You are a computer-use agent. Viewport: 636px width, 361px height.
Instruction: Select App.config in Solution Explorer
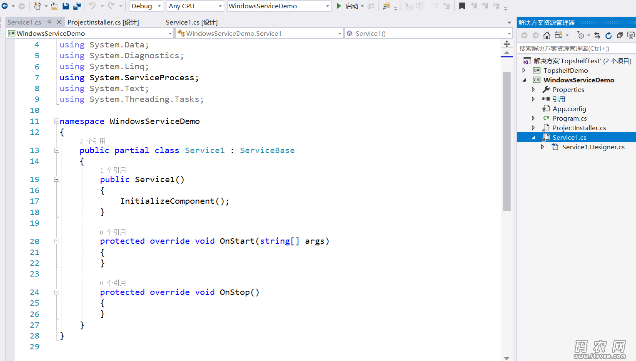point(569,109)
